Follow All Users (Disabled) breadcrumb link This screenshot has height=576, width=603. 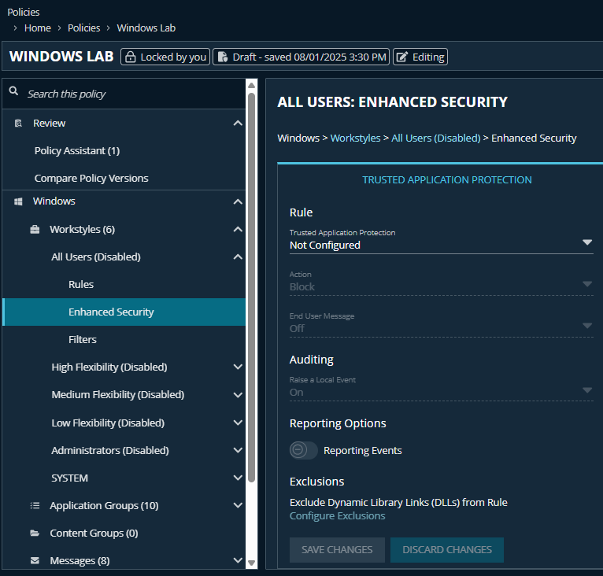[x=435, y=138]
